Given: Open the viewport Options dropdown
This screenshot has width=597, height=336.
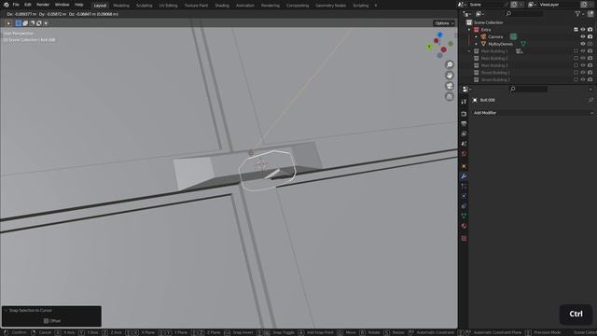Looking at the screenshot, I should 444,23.
